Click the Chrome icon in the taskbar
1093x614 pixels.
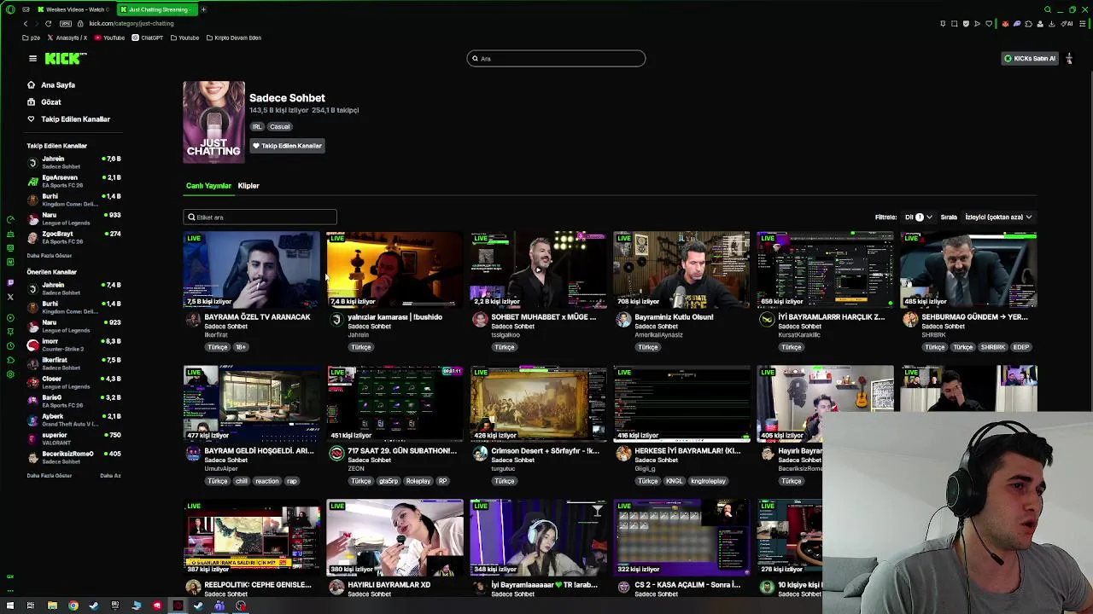(x=73, y=605)
